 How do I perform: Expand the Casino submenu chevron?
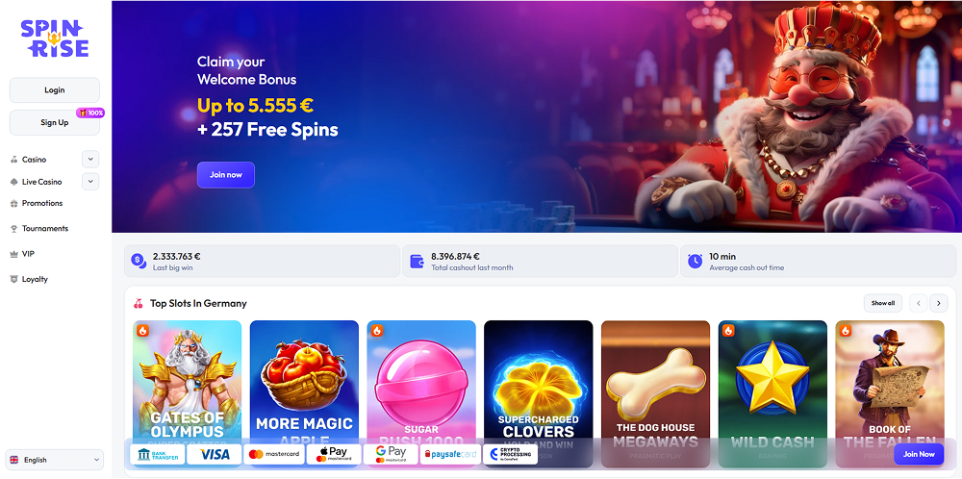[90, 160]
